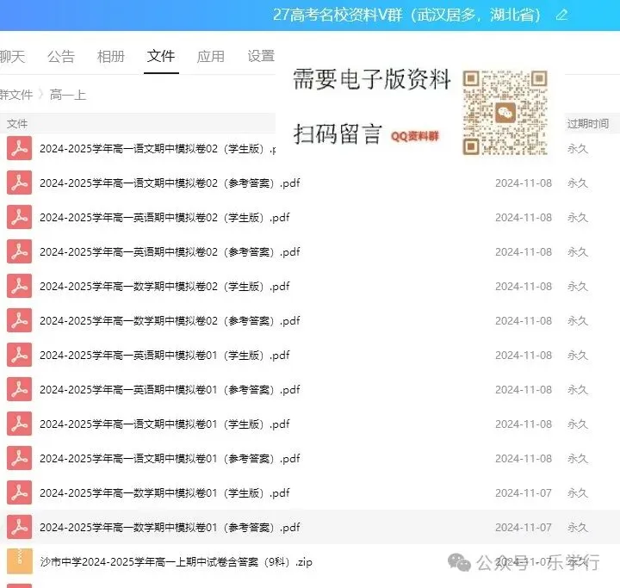
Task: Click PDF icon of 英语期中模拟卷02(学生版)
Action: coord(19,217)
